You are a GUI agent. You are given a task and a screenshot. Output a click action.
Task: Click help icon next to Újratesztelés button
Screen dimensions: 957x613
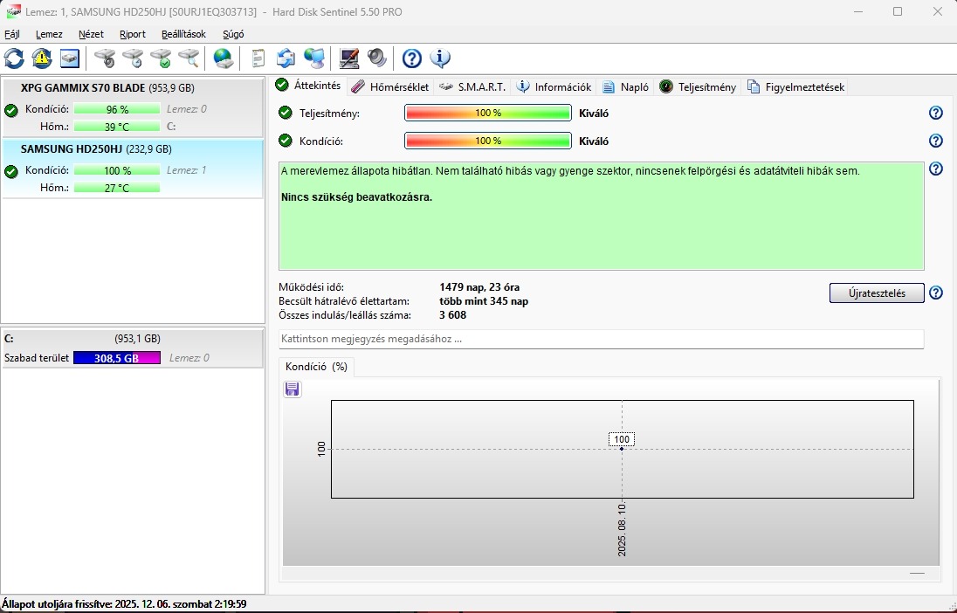click(x=936, y=293)
